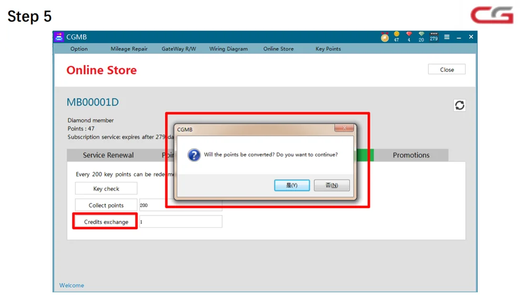
Task: Click the Every 200 key points description
Action: 125,175
